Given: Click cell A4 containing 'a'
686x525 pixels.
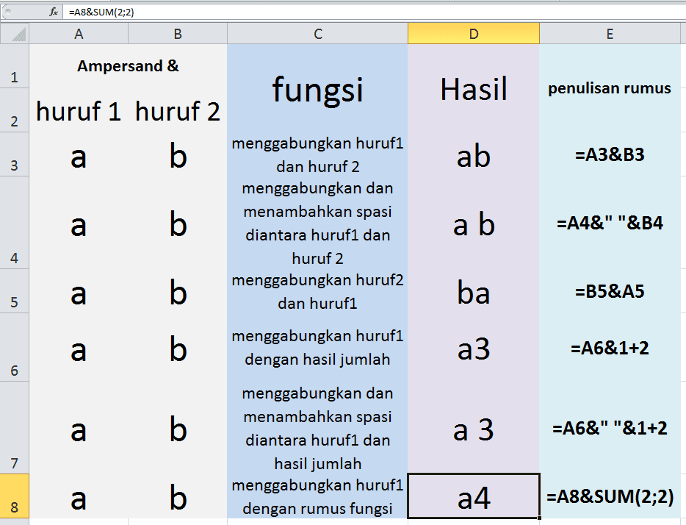Looking at the screenshot, I should (79, 223).
